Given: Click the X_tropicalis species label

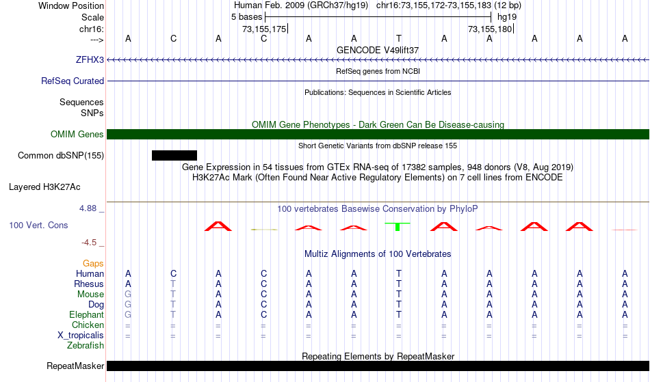Looking at the screenshot, I should (x=81, y=336).
